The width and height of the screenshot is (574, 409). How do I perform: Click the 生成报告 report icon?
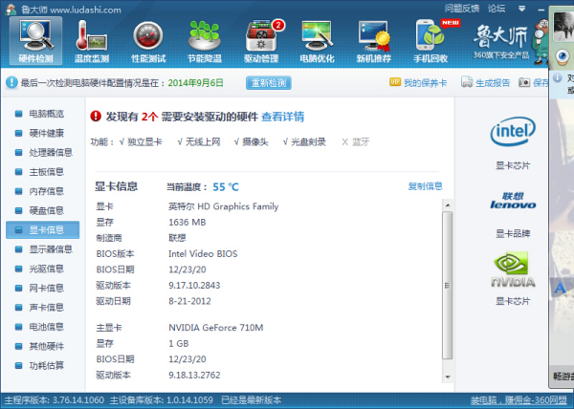467,82
